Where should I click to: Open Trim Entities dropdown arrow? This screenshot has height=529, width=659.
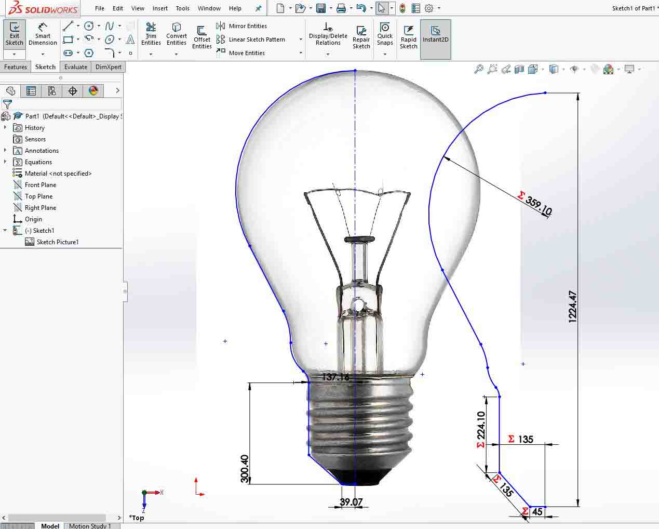[151, 54]
